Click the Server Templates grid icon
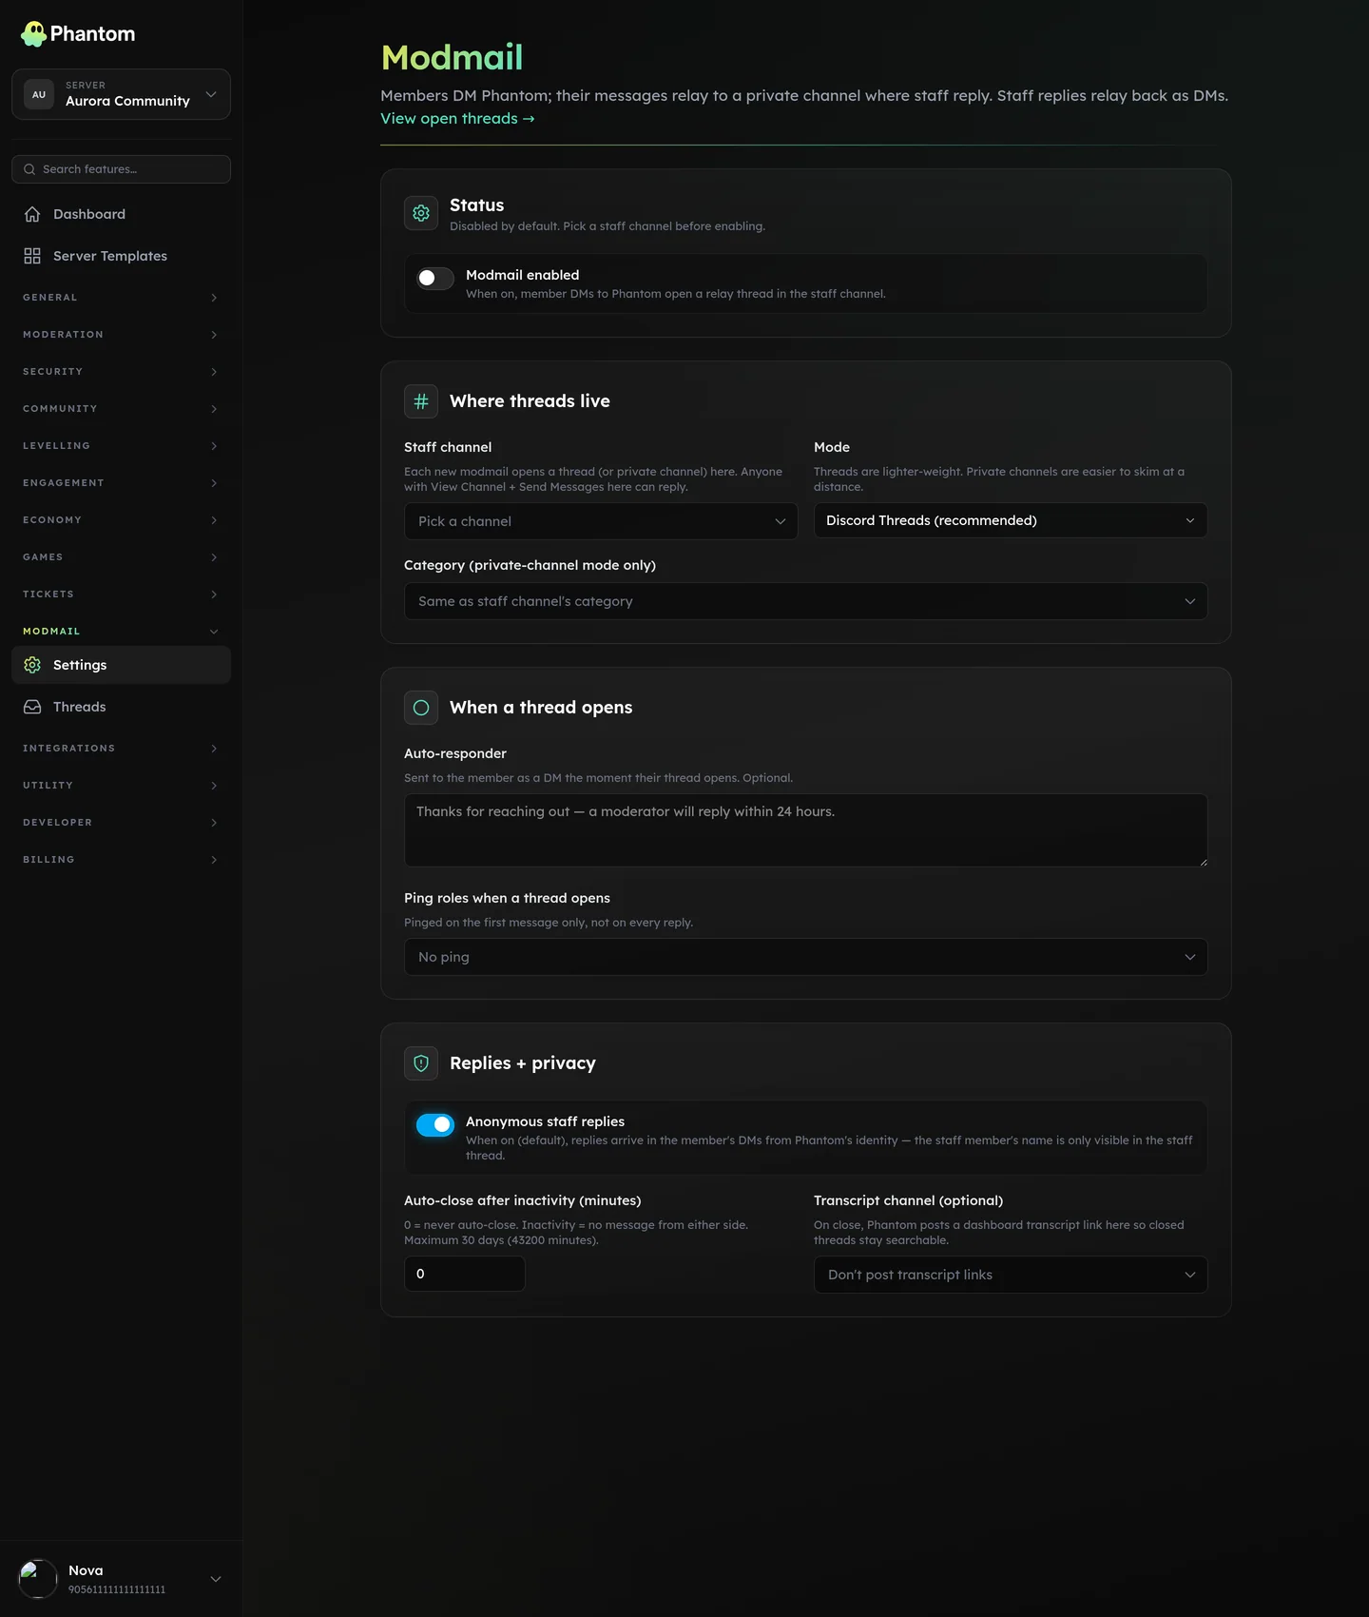 coord(32,256)
